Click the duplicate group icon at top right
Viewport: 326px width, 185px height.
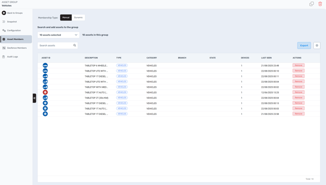[311, 4]
